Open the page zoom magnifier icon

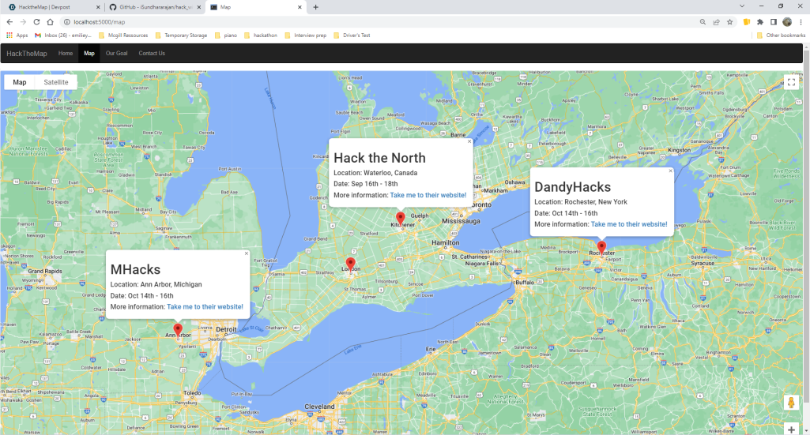pyautogui.click(x=703, y=21)
